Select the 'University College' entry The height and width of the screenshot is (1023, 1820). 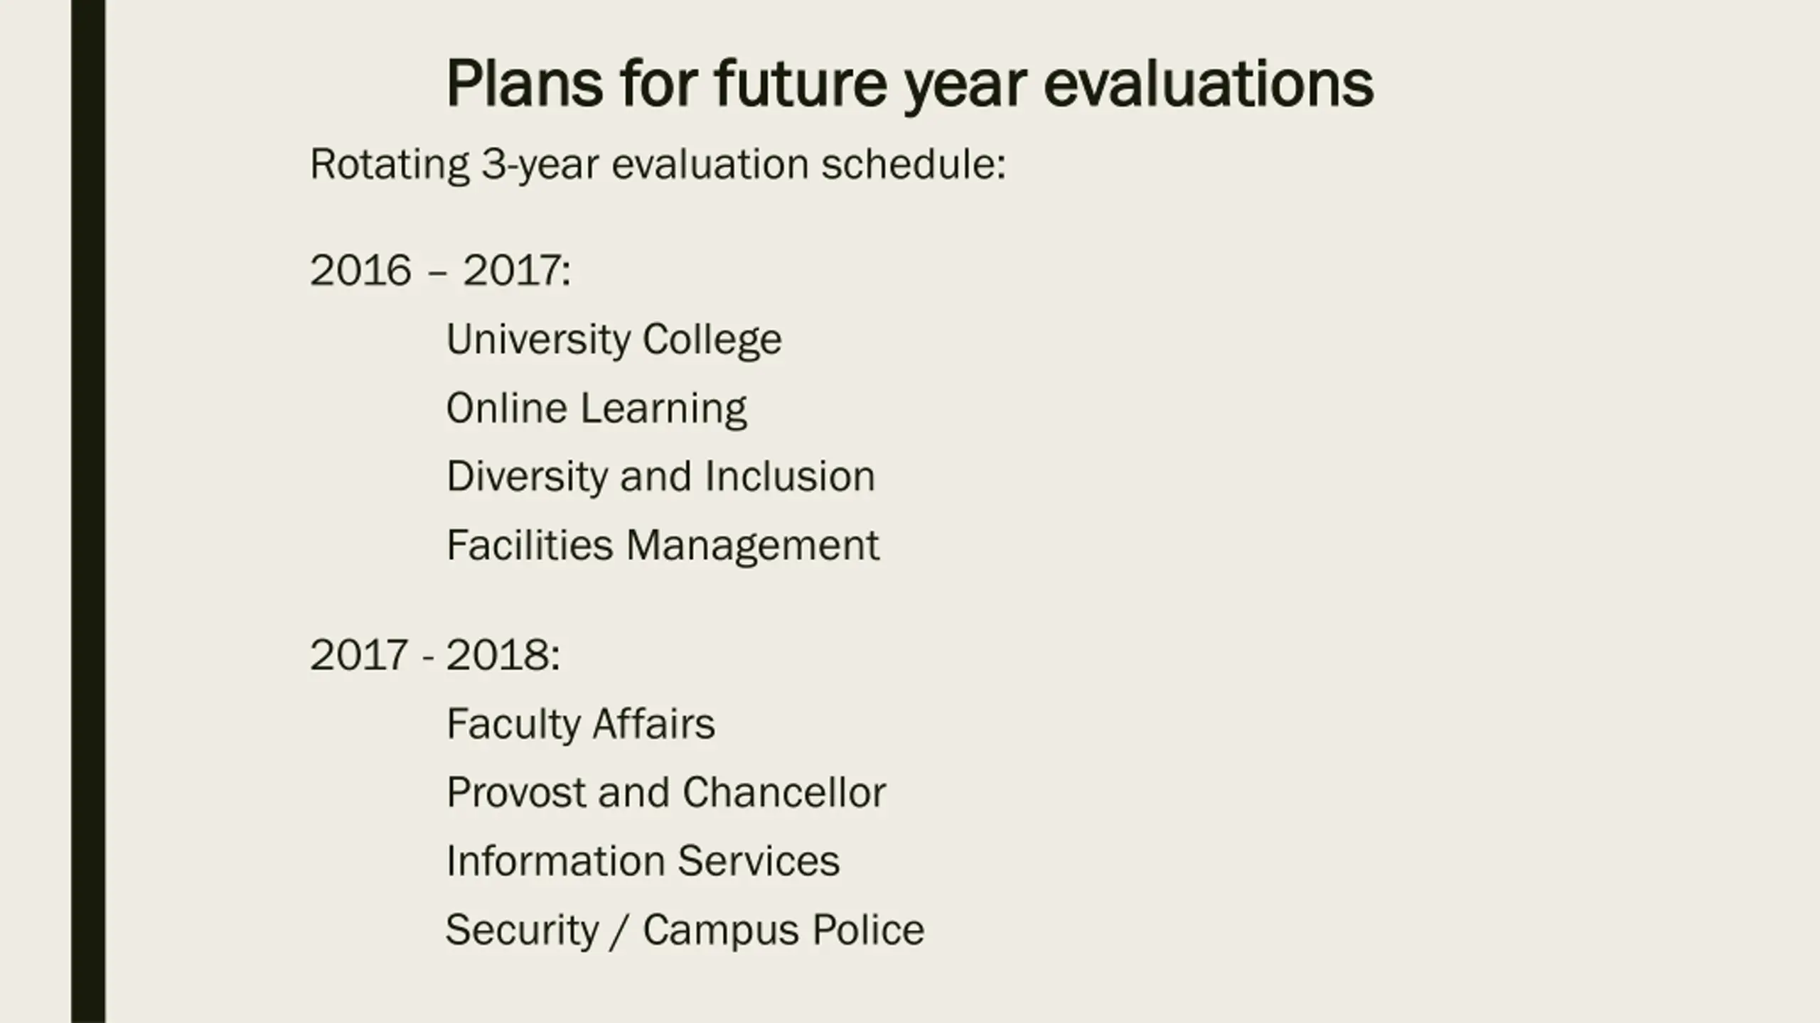(614, 340)
